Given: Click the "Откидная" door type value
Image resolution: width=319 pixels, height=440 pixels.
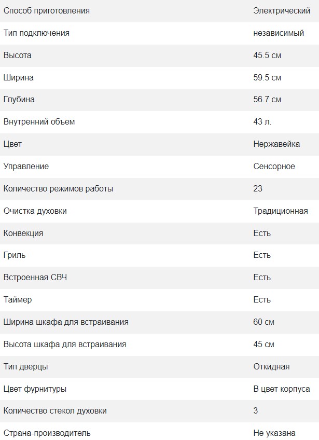Looking at the screenshot, I should click(271, 367).
